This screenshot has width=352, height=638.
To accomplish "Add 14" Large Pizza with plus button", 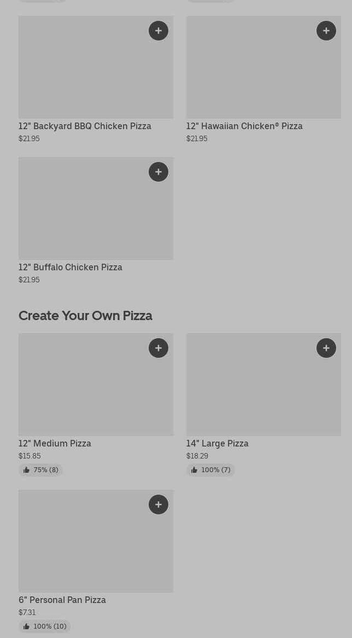I will (326, 348).
